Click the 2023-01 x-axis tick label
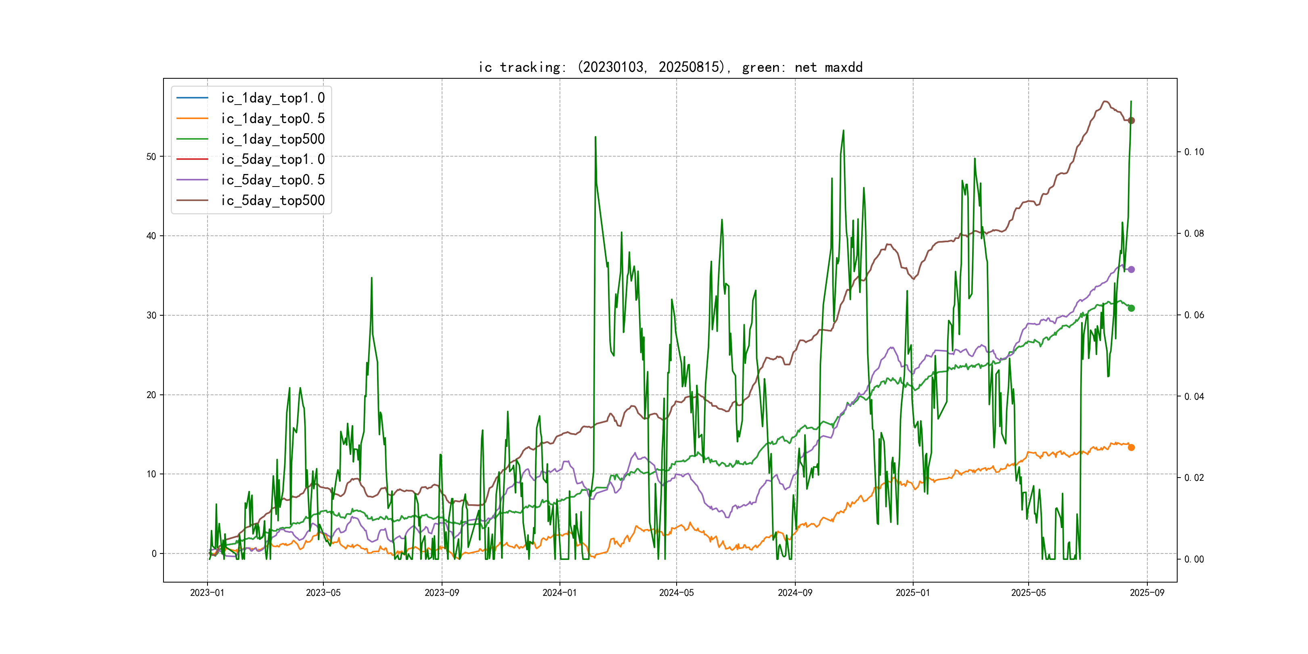Viewport: 1308px width, 654px height. [207, 593]
